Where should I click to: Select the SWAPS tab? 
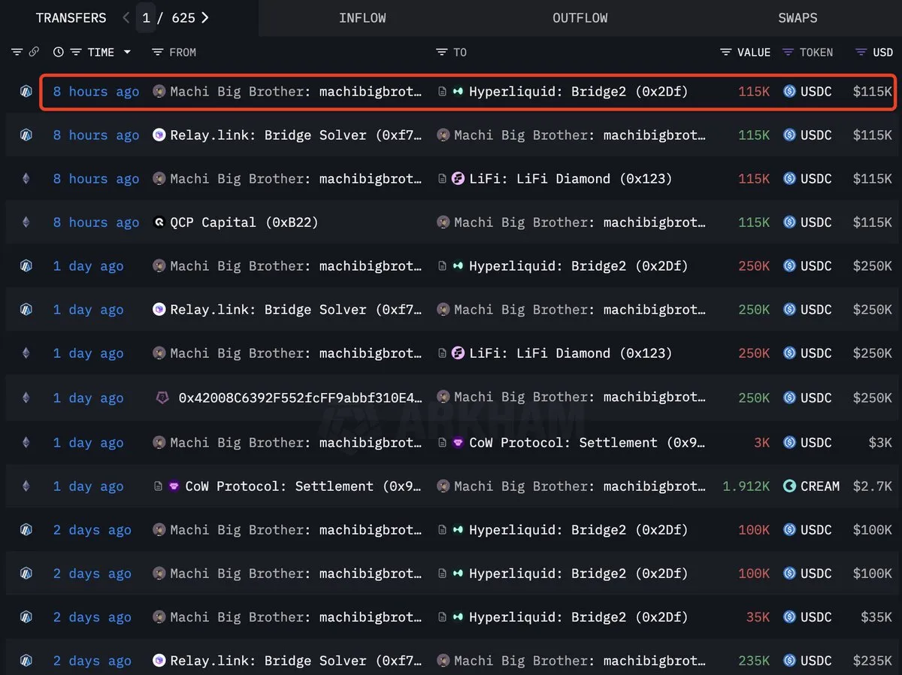(798, 18)
